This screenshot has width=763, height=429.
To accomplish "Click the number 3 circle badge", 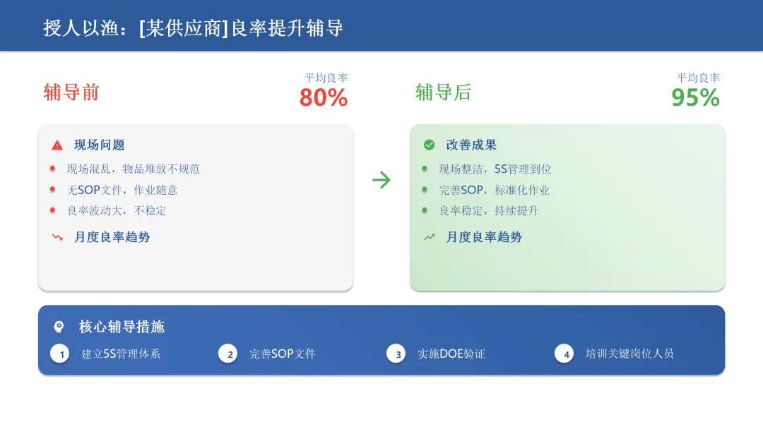I will click(396, 354).
